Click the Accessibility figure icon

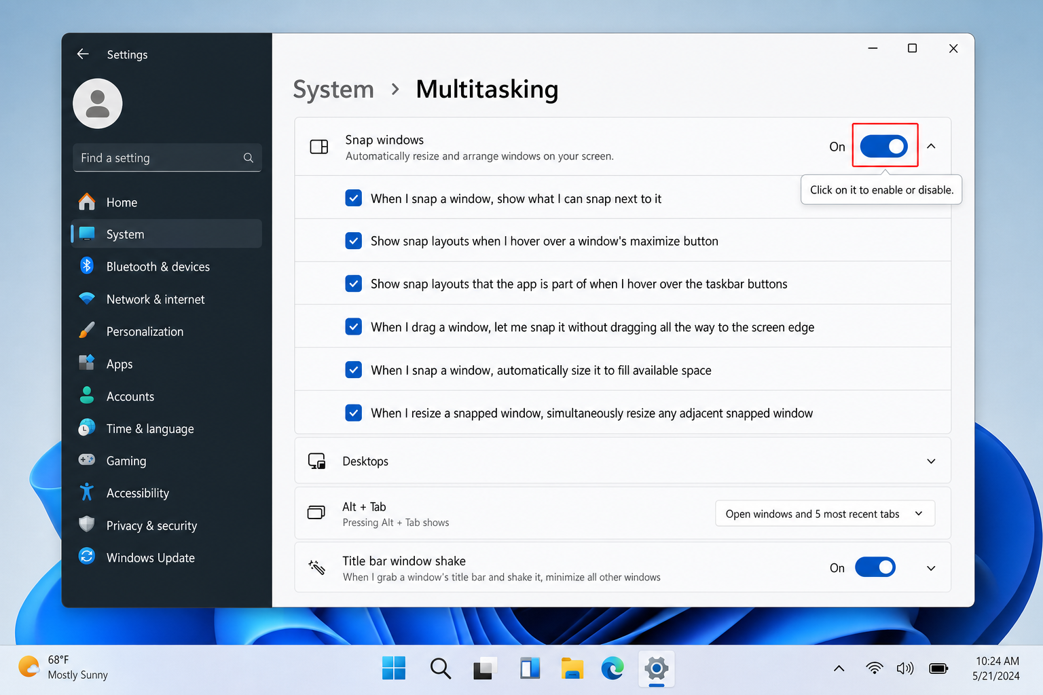pyautogui.click(x=87, y=493)
